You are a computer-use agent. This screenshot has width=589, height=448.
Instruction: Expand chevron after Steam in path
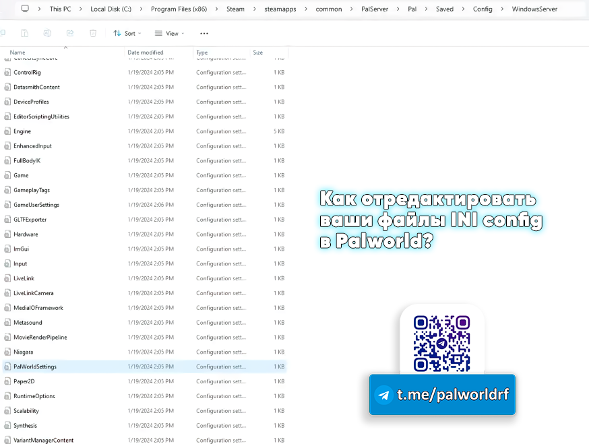coord(254,9)
